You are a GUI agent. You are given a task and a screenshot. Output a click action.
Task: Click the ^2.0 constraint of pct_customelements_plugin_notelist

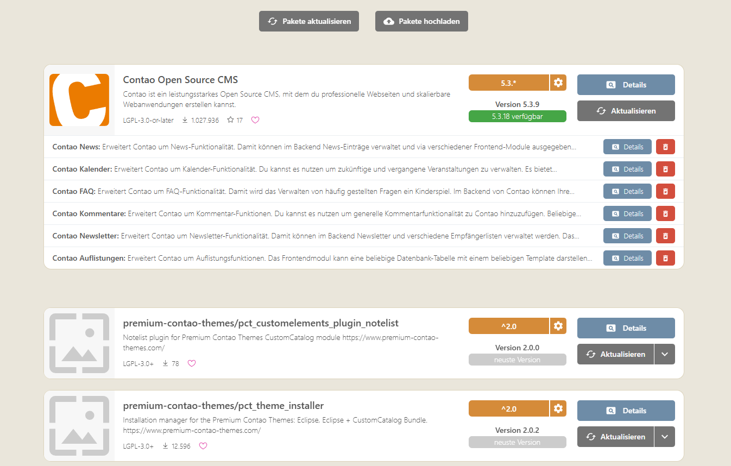pos(509,326)
